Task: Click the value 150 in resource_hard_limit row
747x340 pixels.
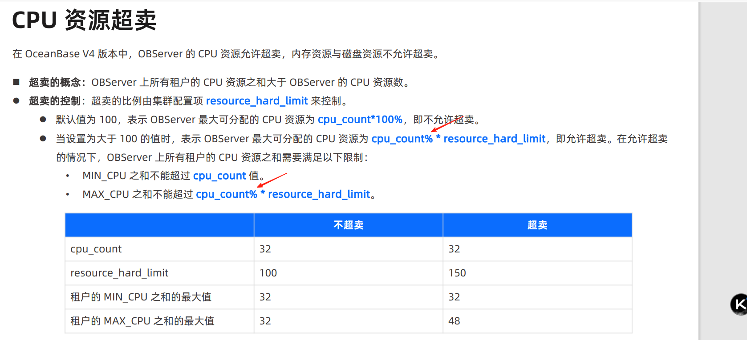Action: [457, 273]
